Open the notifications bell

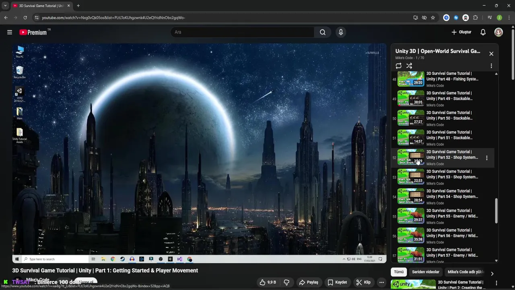tap(483, 32)
